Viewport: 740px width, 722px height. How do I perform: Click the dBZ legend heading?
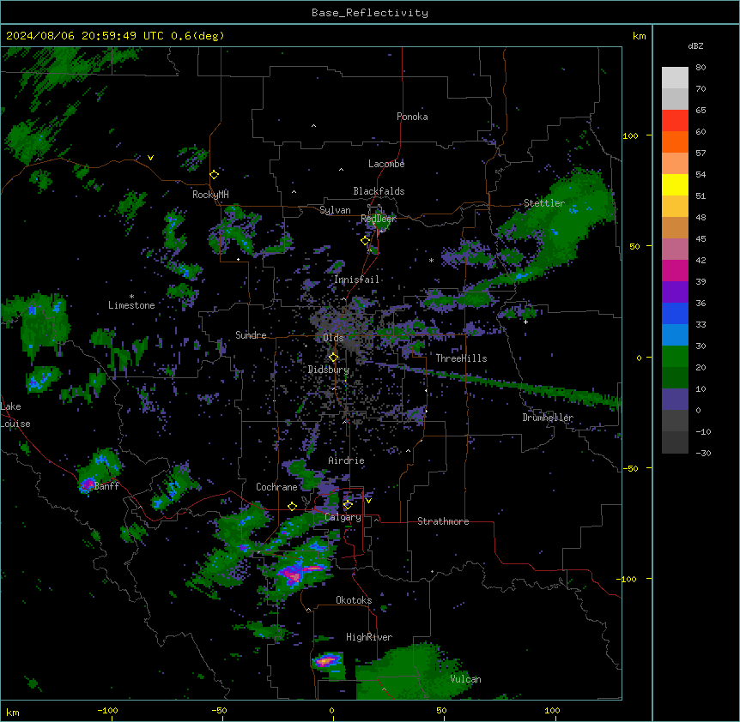point(695,45)
